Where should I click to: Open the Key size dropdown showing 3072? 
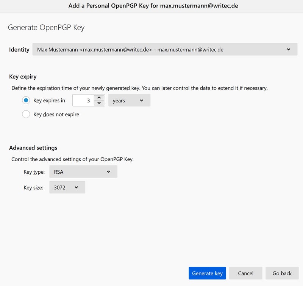point(67,187)
